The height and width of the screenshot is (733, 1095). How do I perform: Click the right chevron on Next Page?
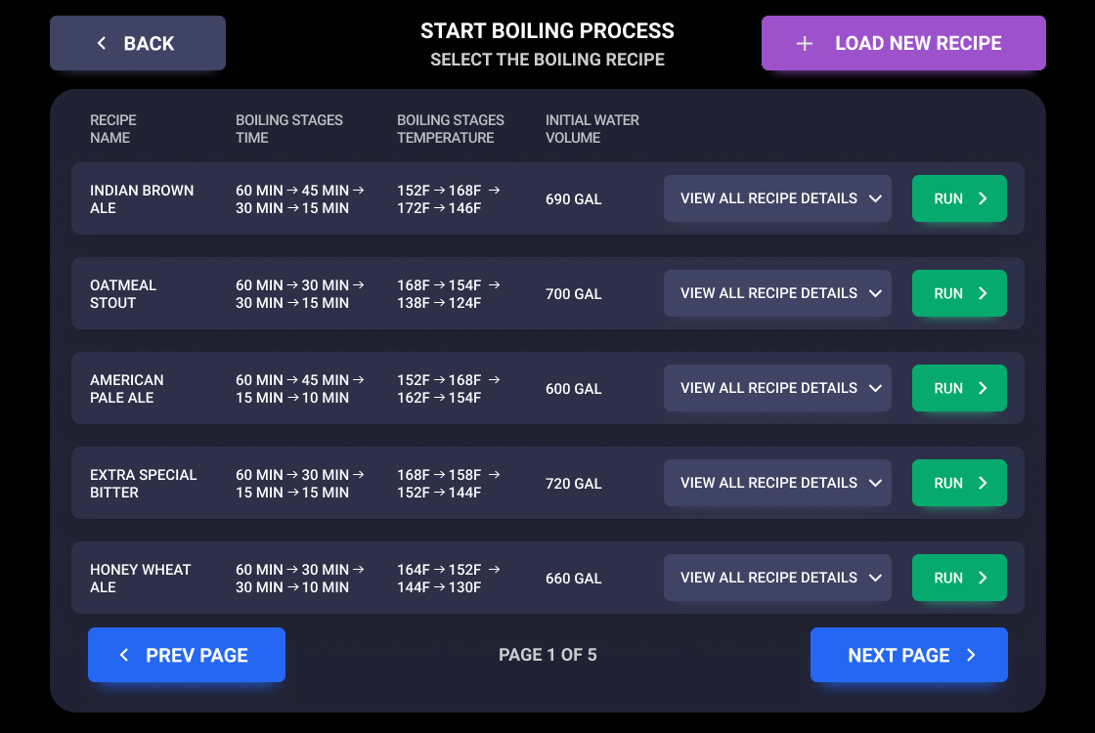971,655
